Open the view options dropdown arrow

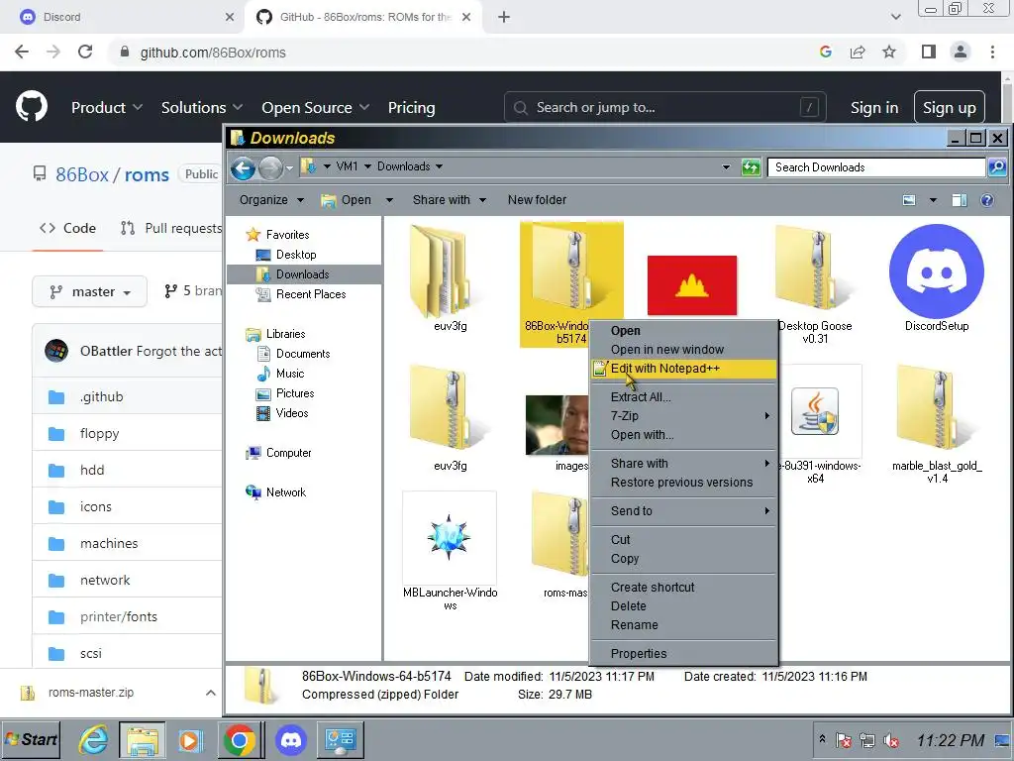[x=933, y=200]
